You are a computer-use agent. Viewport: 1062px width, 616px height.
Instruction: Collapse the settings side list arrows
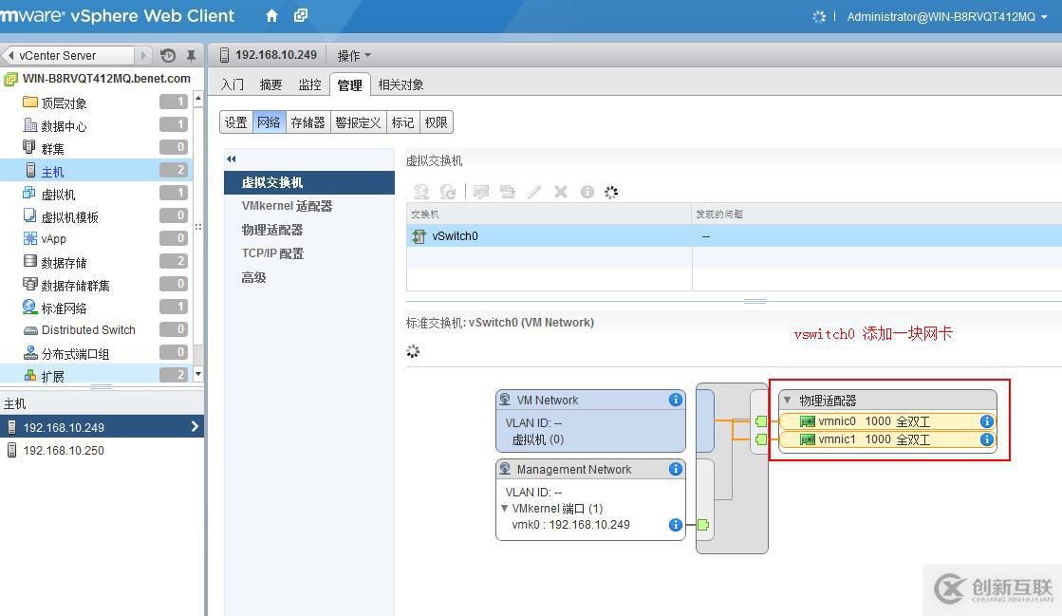[232, 159]
